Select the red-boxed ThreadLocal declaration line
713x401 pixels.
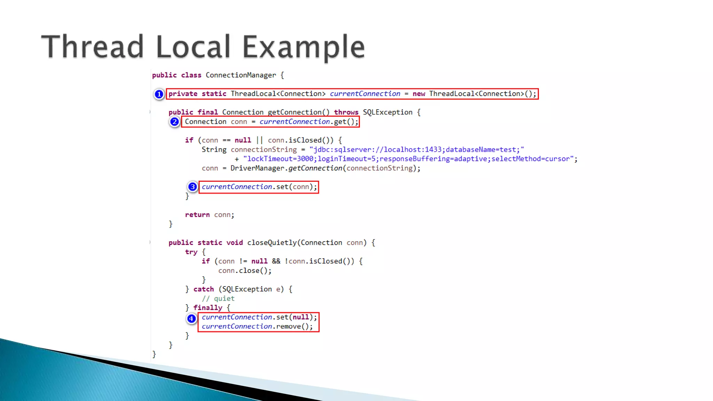352,94
